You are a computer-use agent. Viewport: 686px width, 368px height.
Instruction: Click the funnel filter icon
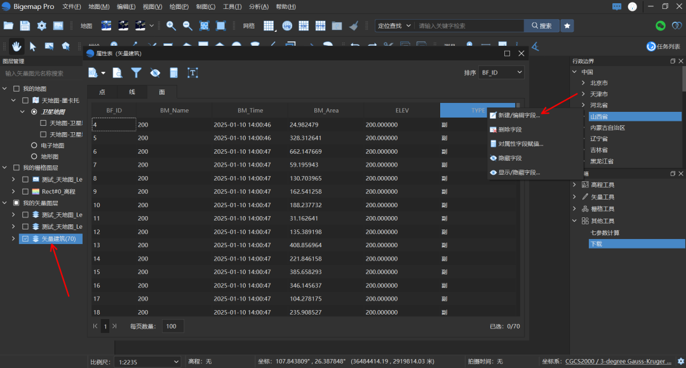136,72
